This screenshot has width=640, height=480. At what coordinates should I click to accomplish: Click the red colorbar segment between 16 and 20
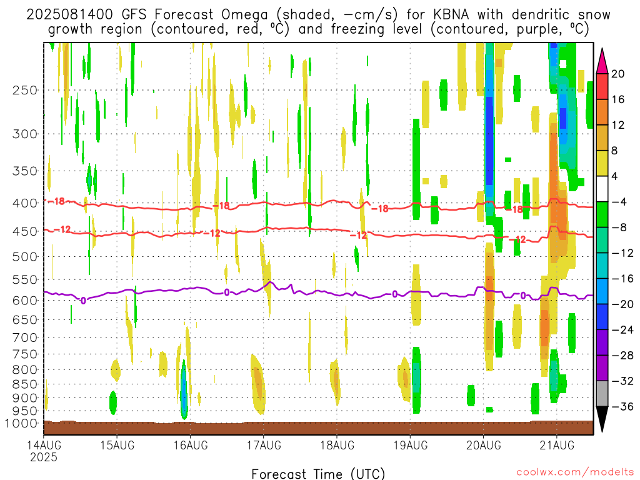point(602,86)
